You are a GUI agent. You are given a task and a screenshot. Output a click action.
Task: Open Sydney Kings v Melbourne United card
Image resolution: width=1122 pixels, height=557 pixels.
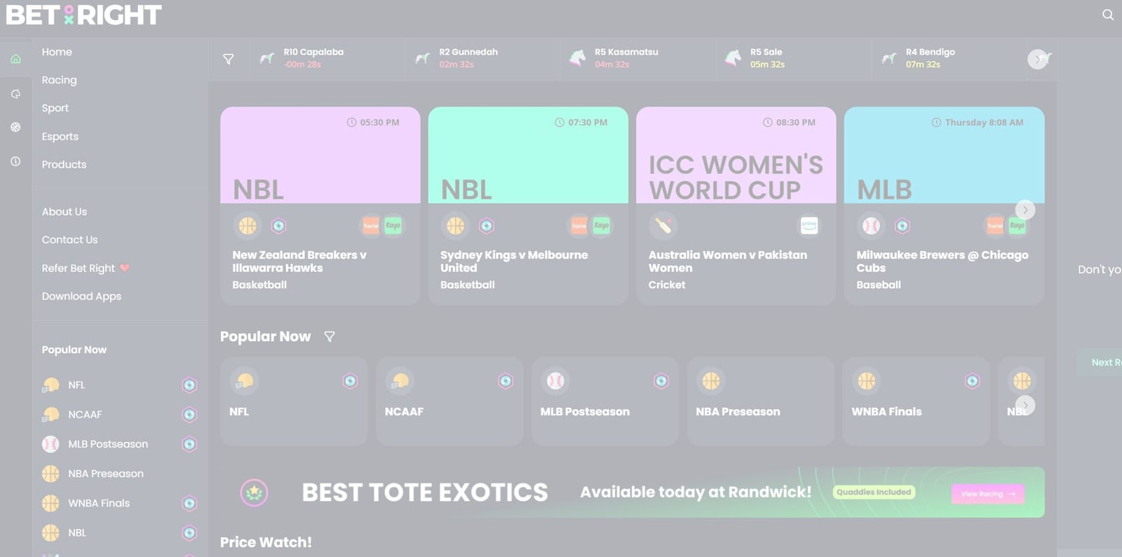point(527,261)
